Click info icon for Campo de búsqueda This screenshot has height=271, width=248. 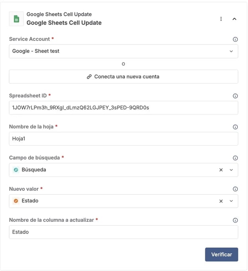[x=235, y=158]
